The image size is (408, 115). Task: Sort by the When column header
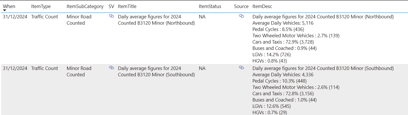click(x=9, y=6)
